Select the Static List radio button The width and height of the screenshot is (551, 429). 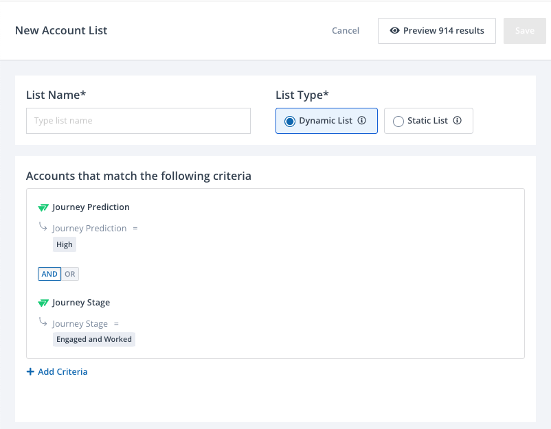pyautogui.click(x=398, y=121)
